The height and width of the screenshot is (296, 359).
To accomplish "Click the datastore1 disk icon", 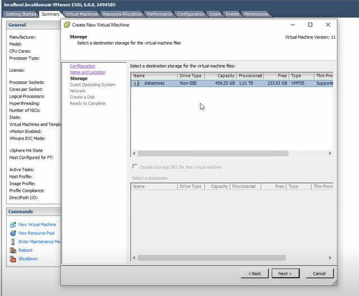I will coord(137,84).
